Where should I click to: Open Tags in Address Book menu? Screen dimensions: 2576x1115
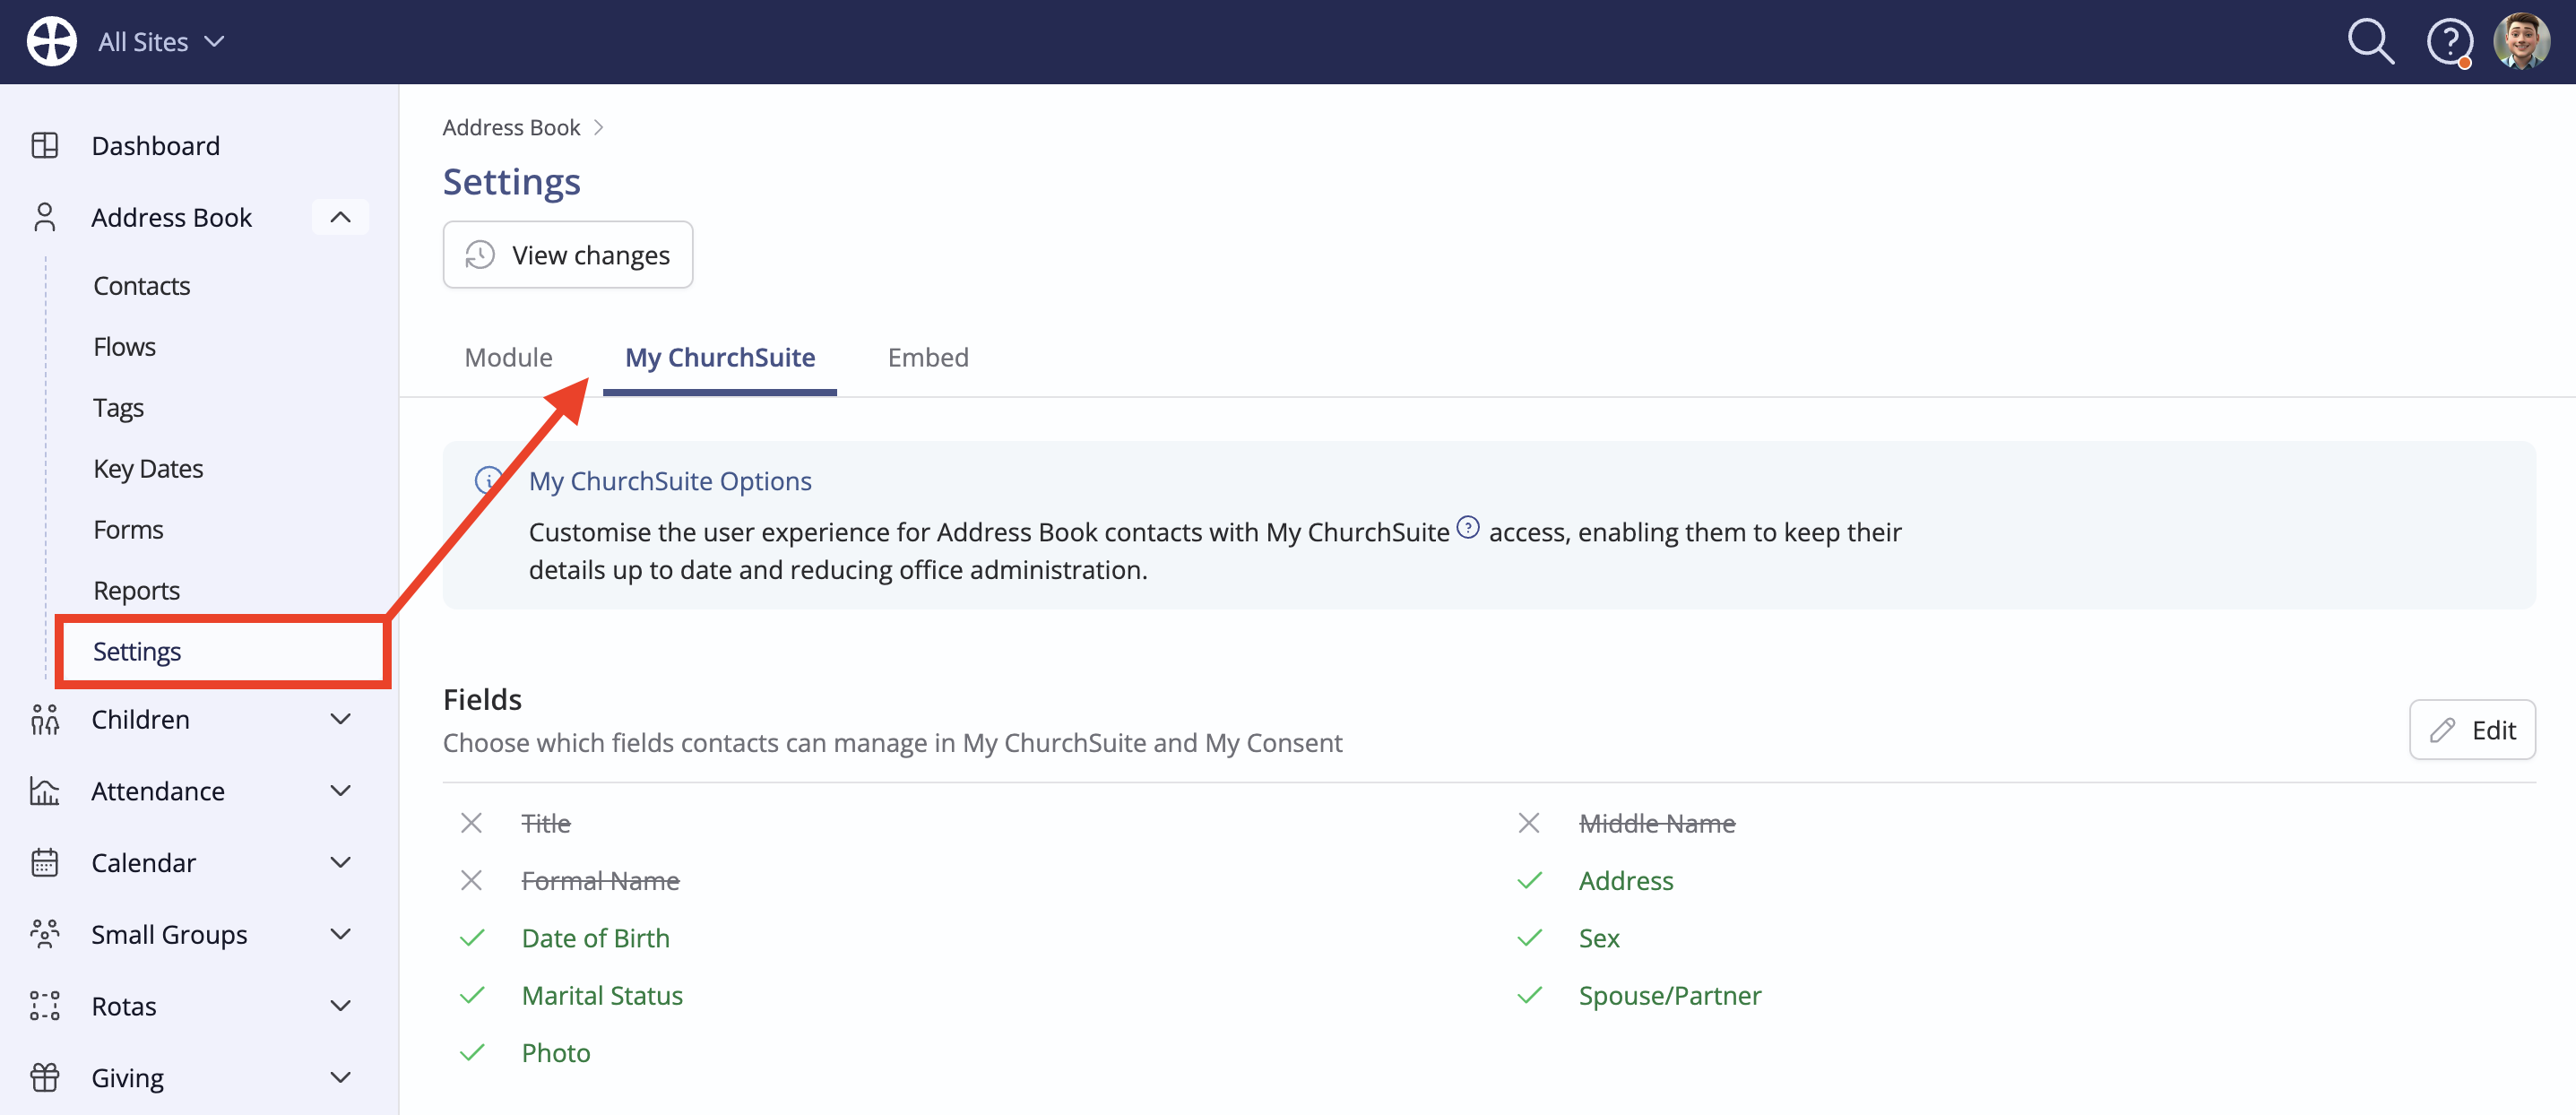pyautogui.click(x=118, y=408)
